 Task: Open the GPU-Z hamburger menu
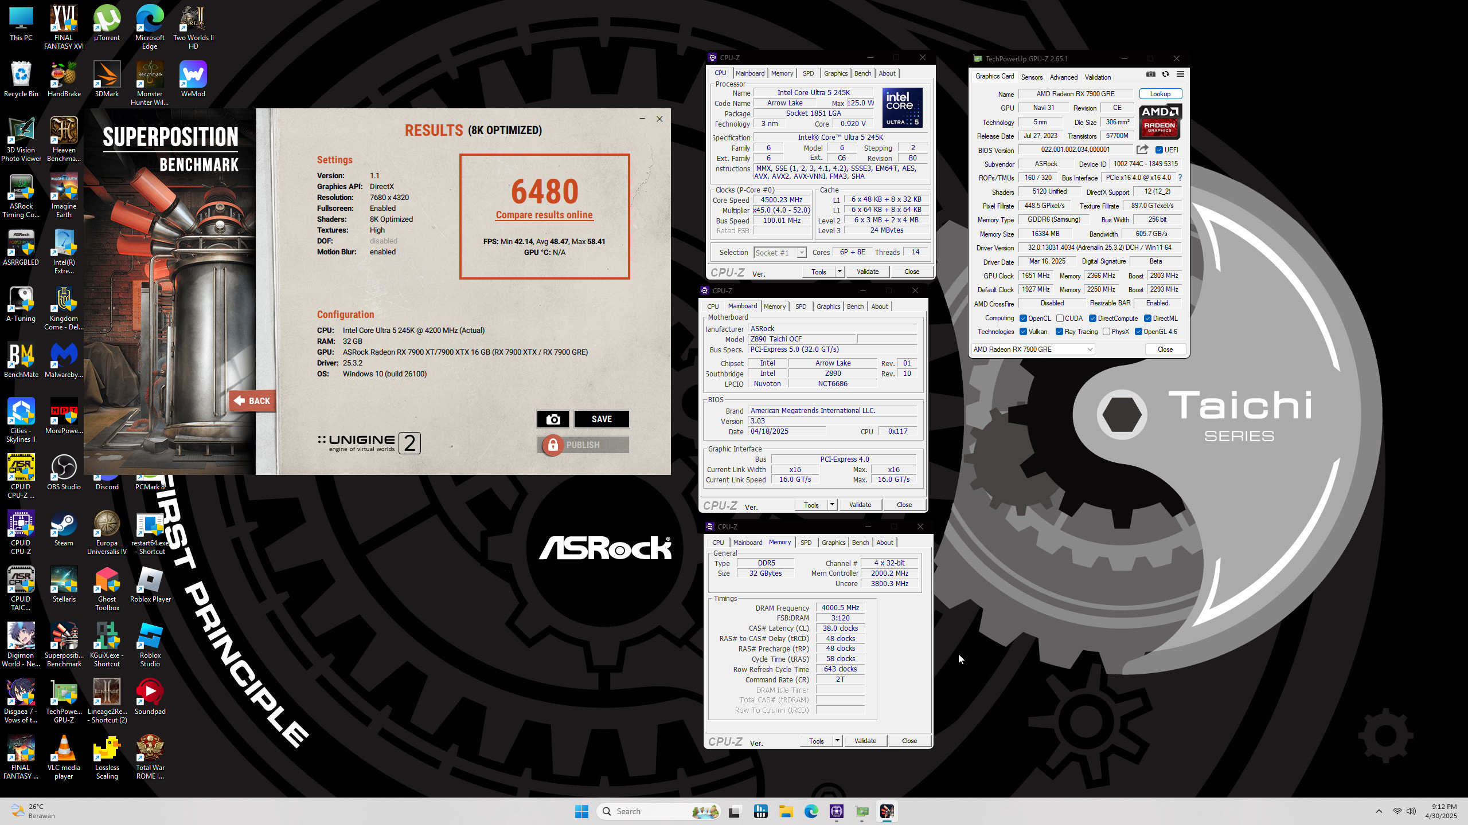point(1180,74)
